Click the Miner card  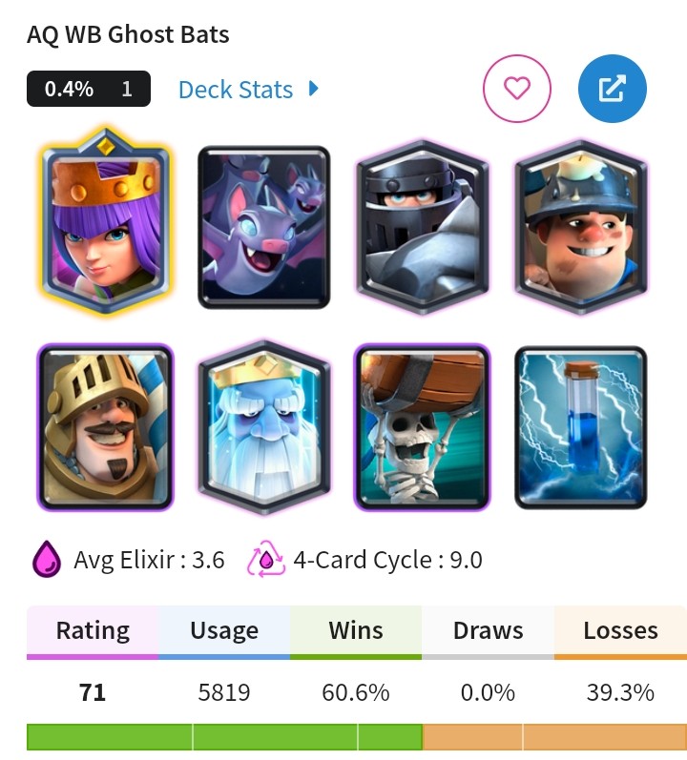click(581, 227)
